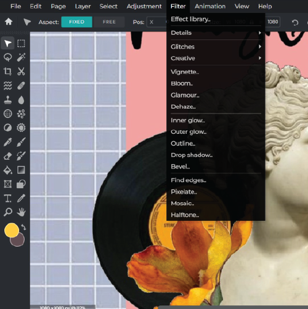
Task: Choose Halftone filter
Action: pos(216,215)
